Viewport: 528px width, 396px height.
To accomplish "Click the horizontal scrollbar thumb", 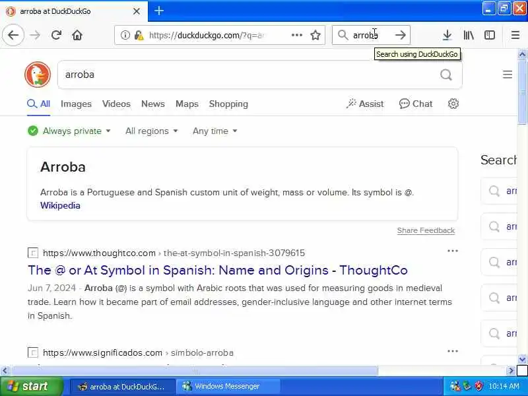I will (194, 371).
